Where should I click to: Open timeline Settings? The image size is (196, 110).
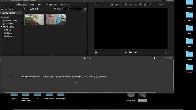[168, 58]
